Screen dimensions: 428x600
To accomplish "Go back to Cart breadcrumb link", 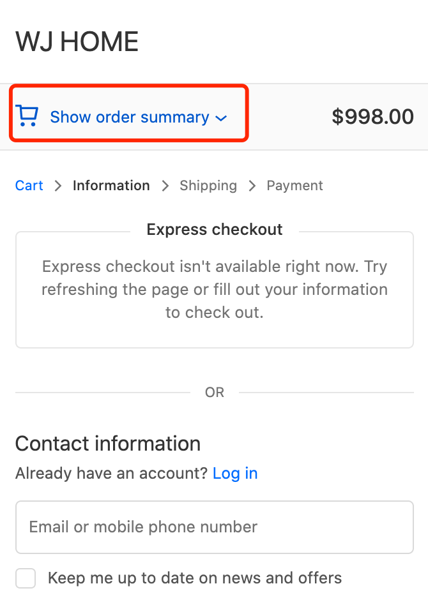I will 29,186.
